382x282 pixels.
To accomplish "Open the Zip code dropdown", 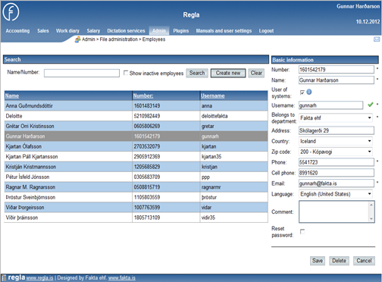I will 336,152.
